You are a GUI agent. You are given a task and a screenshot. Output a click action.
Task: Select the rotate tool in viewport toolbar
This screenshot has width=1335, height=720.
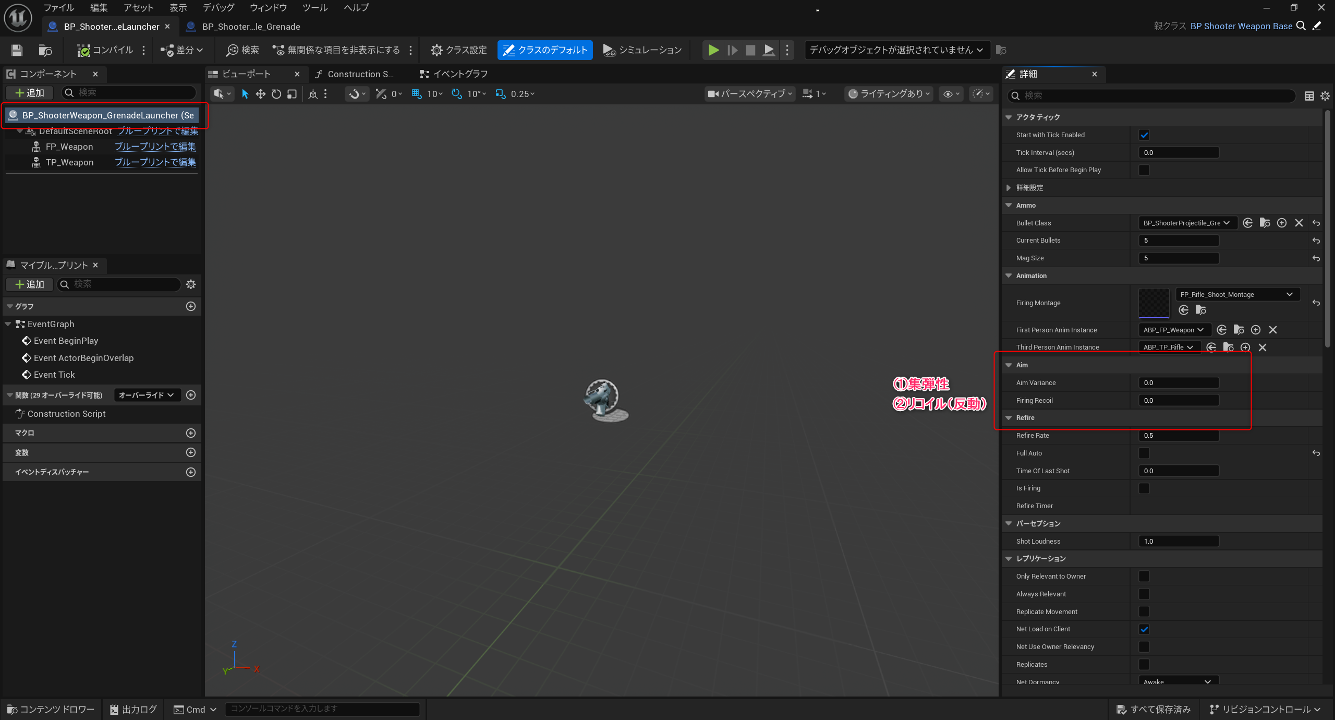(276, 94)
